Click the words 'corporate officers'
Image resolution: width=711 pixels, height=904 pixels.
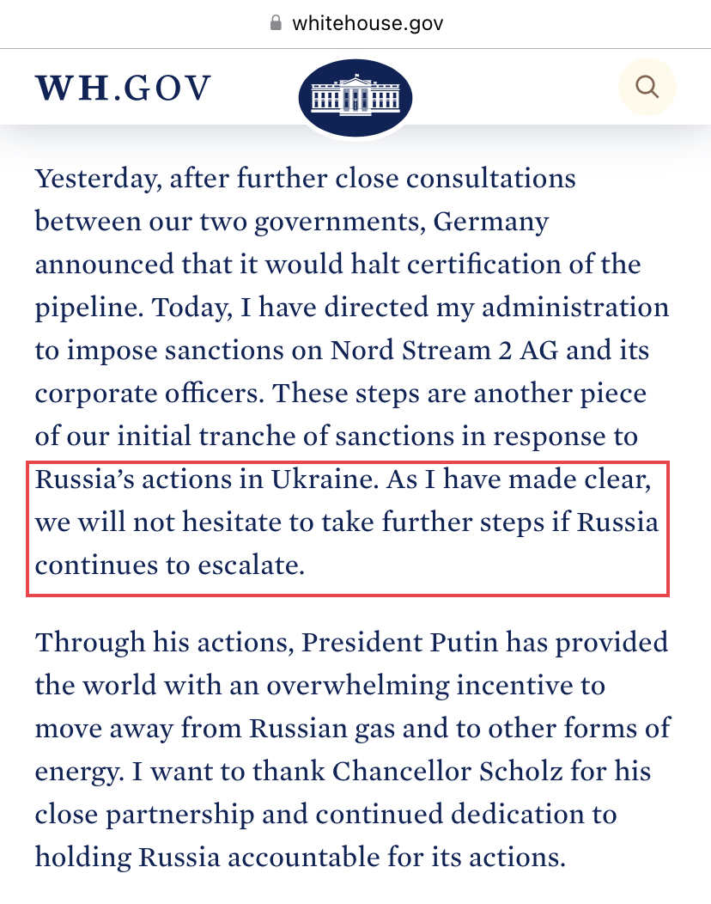[x=149, y=394]
